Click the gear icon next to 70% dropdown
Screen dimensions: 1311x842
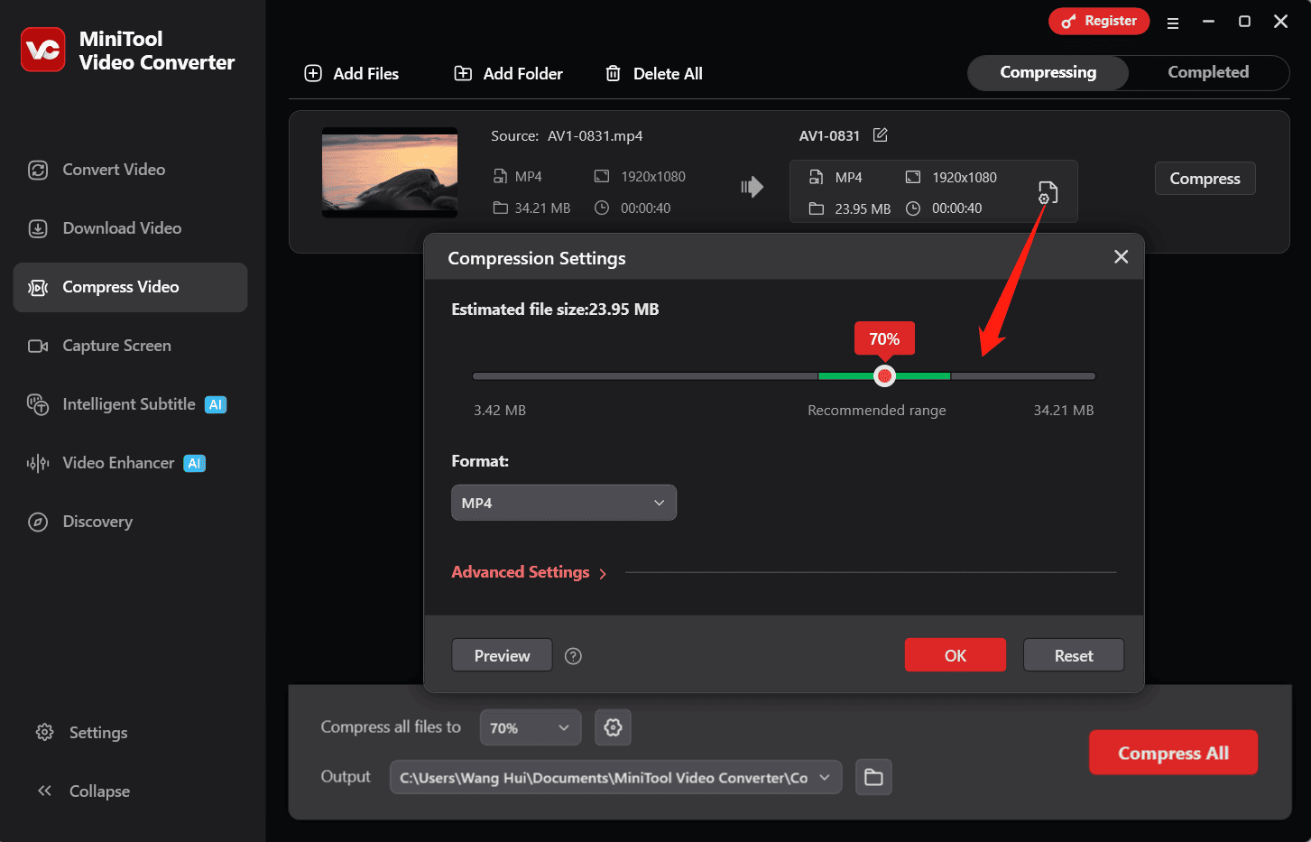click(613, 727)
